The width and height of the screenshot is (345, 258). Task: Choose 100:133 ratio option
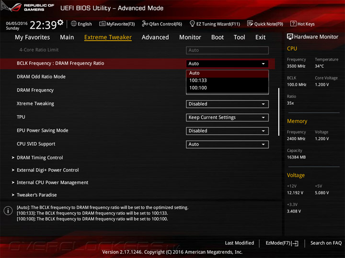tap(227, 81)
